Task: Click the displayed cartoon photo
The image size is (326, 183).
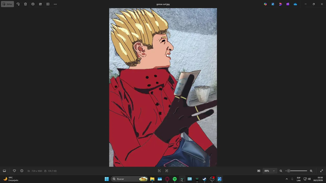Action: 163,87
